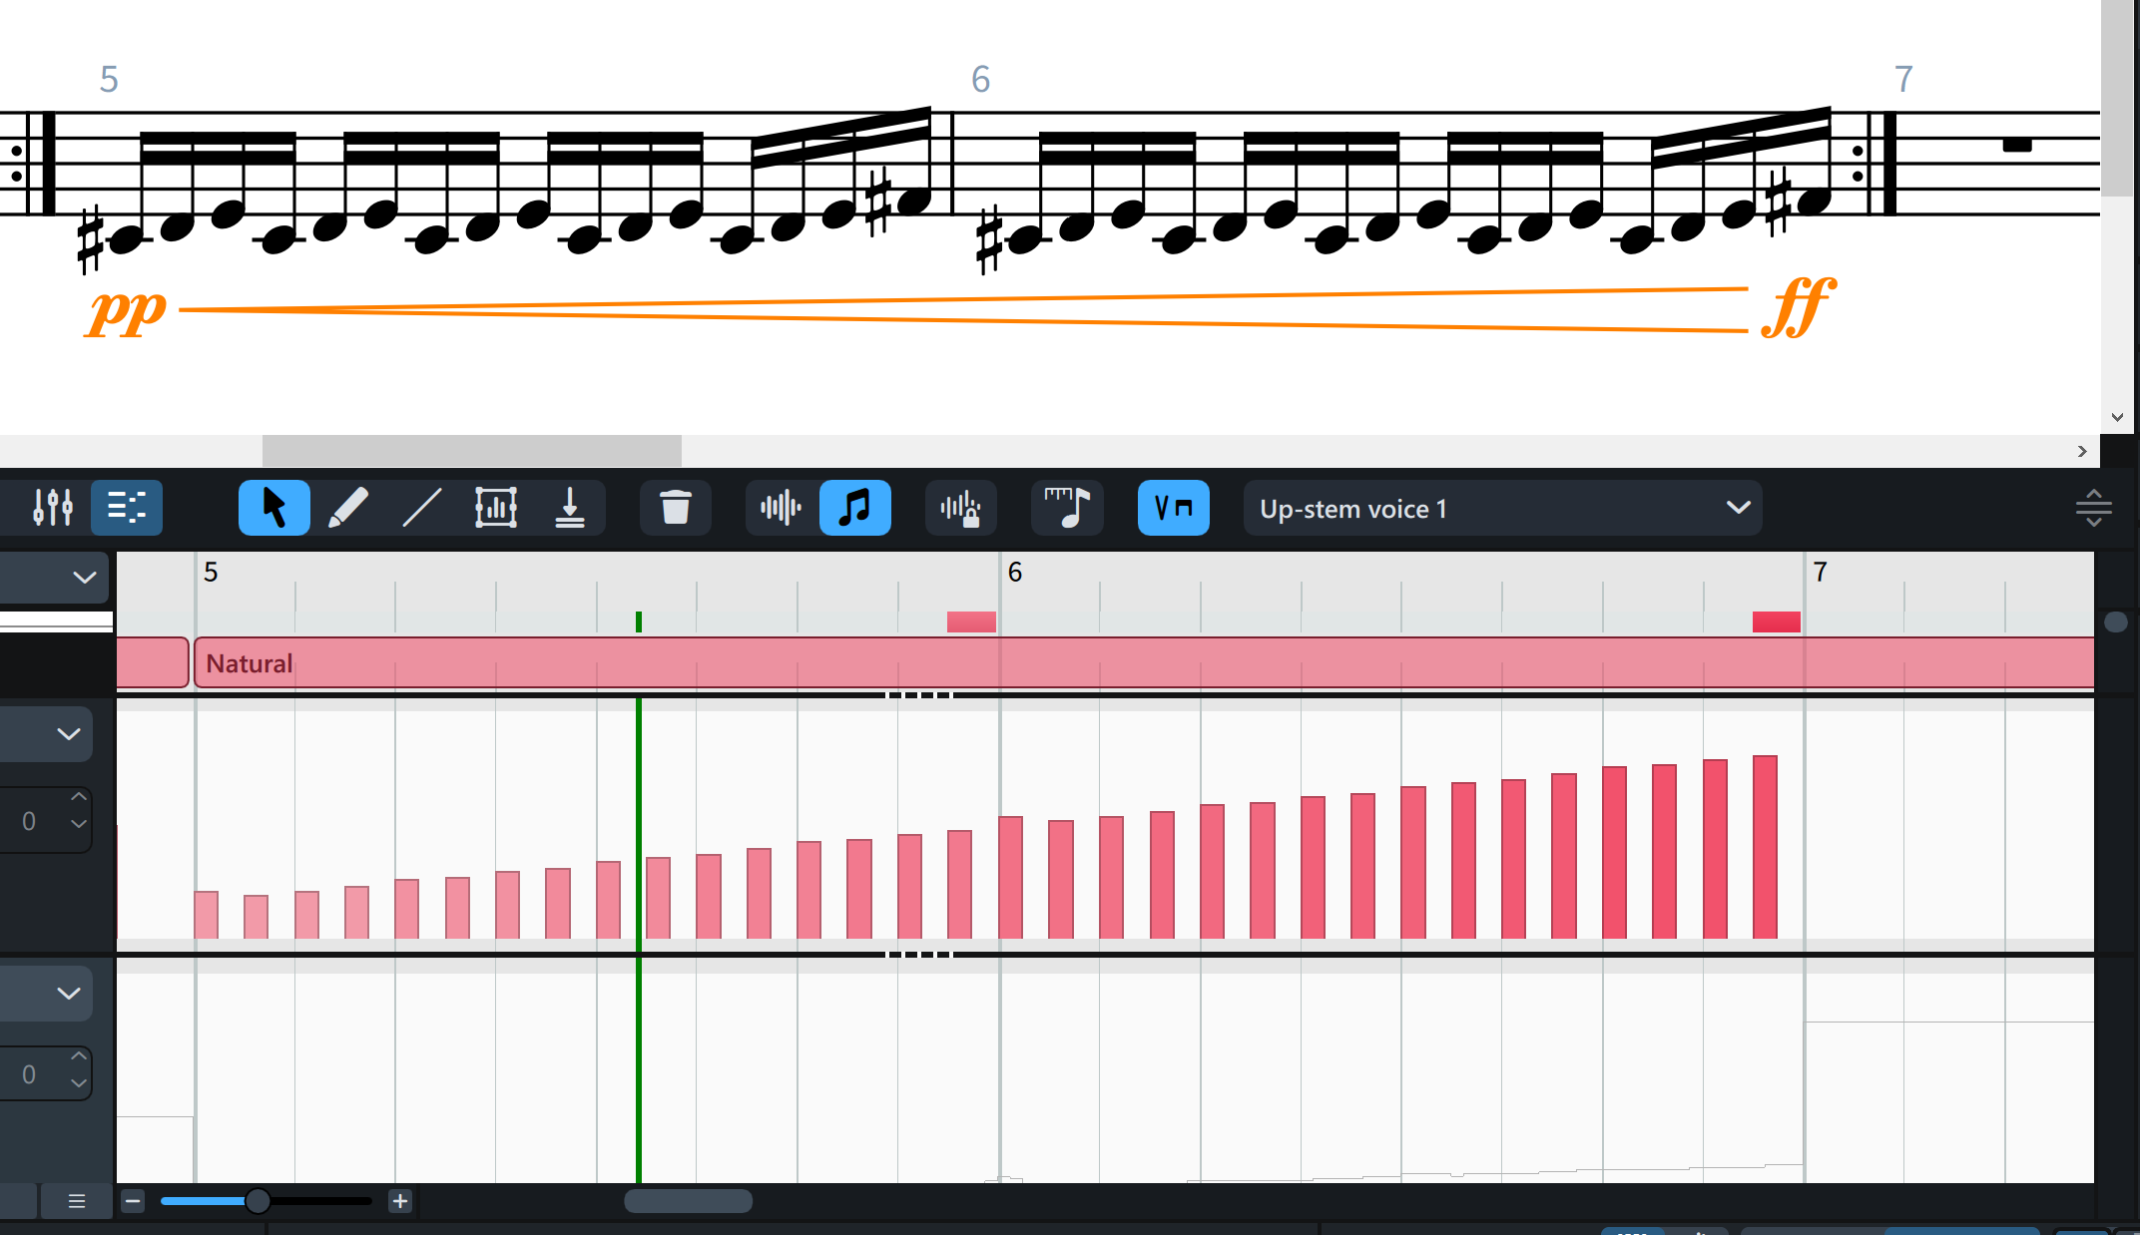This screenshot has width=2140, height=1235.
Task: Click zoom-out minus button
Action: pyautogui.click(x=133, y=1201)
